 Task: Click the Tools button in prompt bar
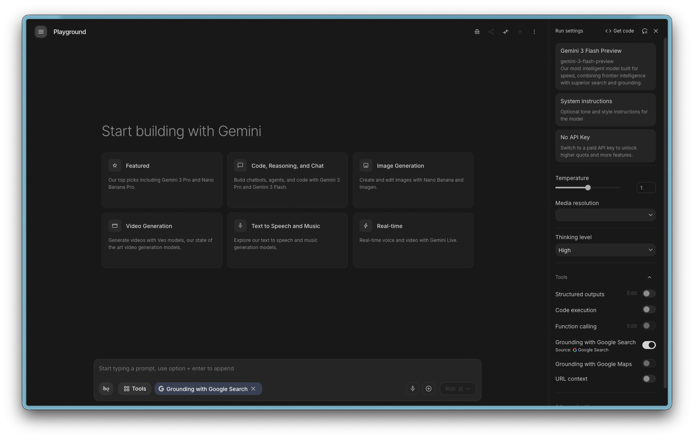click(135, 389)
